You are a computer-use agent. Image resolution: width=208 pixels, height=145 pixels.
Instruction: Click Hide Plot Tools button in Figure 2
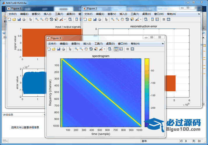click(164, 19)
